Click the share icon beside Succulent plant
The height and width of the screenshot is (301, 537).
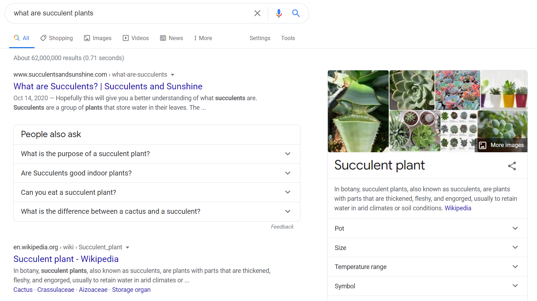click(x=512, y=166)
